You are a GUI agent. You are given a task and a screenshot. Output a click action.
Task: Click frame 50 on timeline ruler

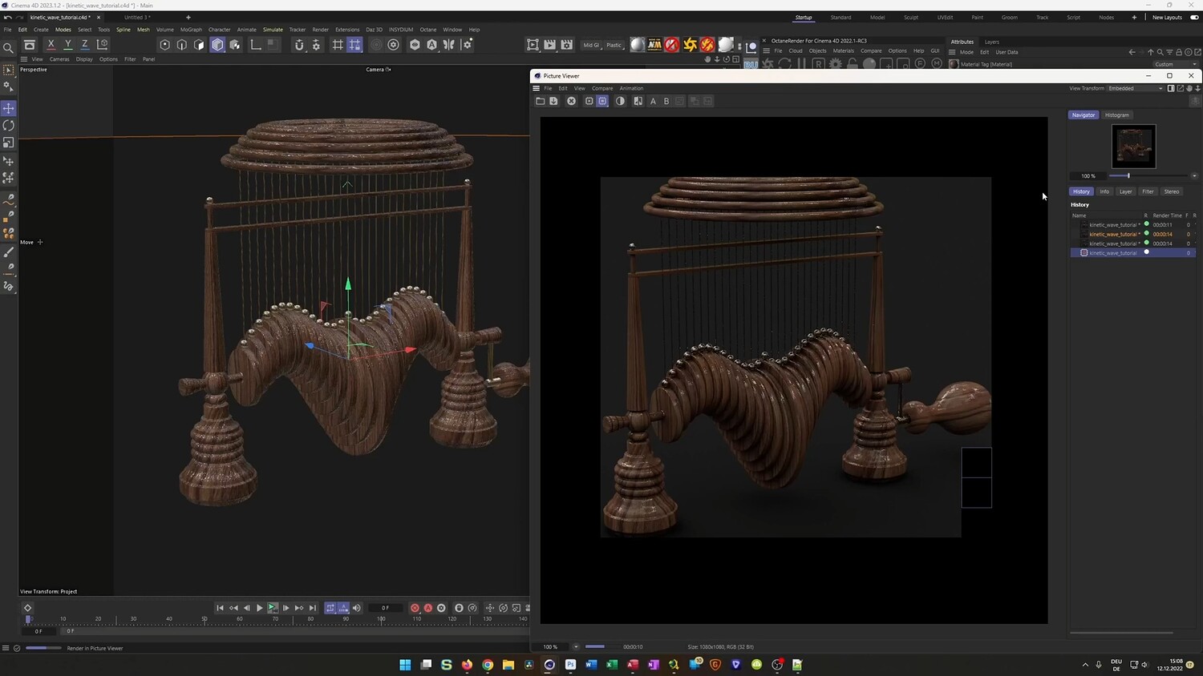(x=205, y=618)
